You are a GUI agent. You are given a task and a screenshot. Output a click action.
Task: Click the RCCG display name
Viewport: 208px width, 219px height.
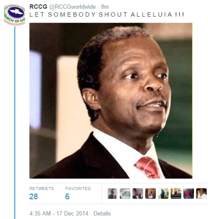(38, 7)
